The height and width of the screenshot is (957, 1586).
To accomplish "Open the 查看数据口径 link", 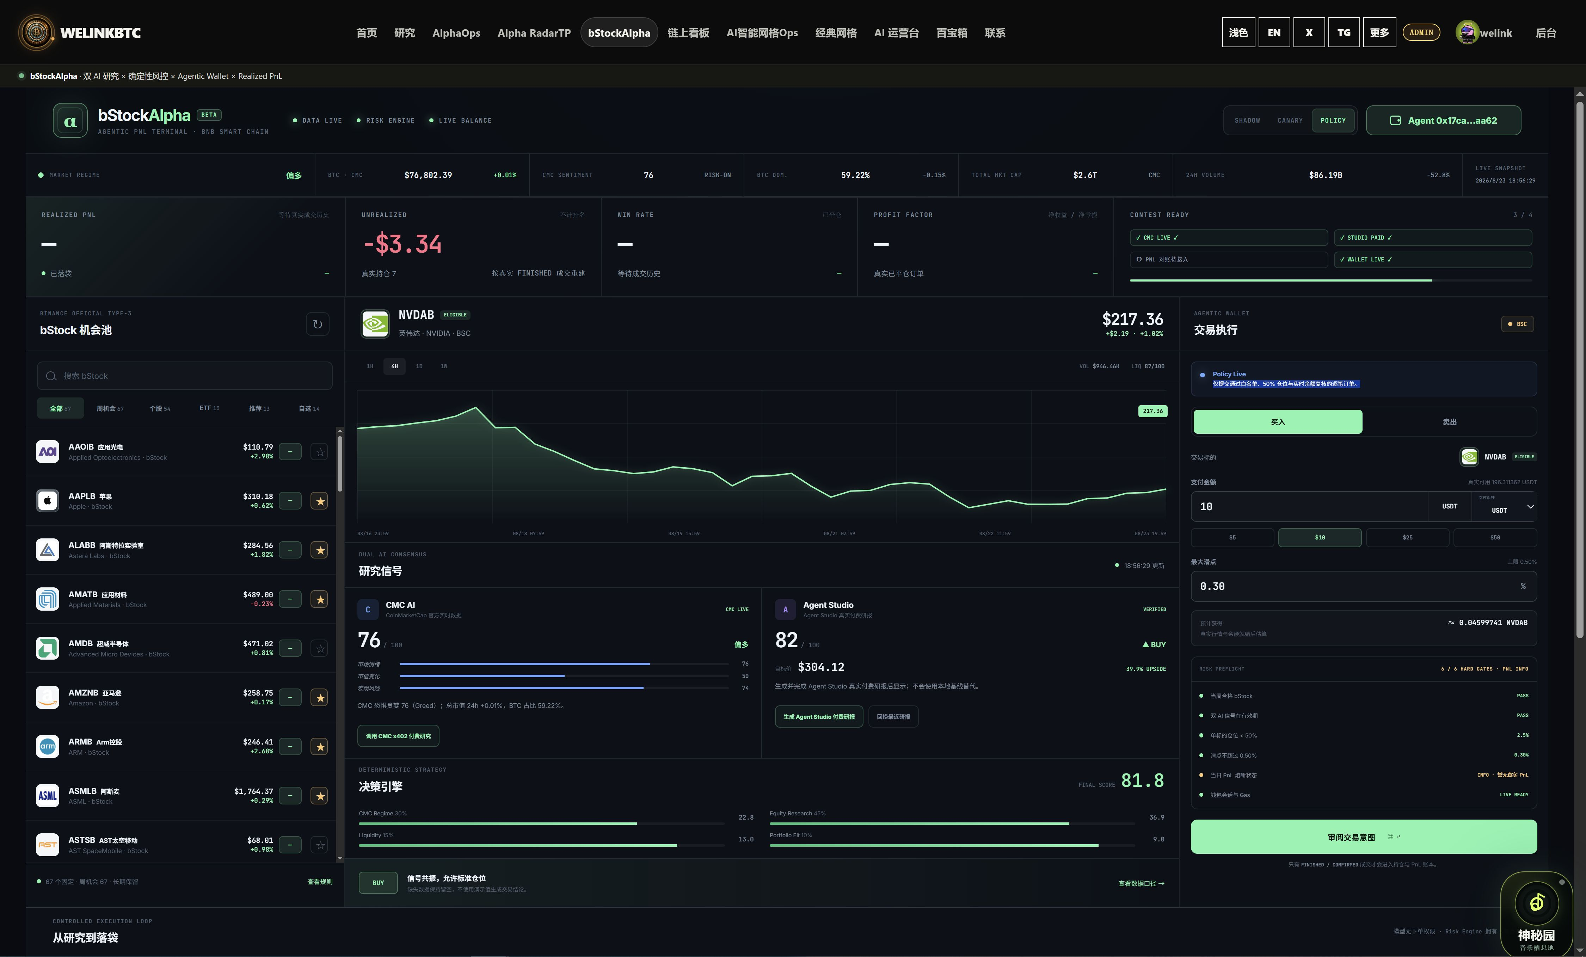I will coord(1141,884).
